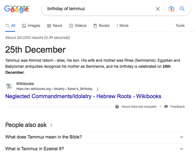Switch to the Images tab
195x153 pixels.
coord(31,25)
